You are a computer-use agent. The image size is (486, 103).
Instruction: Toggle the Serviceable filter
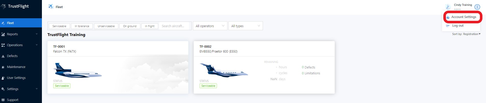(x=59, y=26)
